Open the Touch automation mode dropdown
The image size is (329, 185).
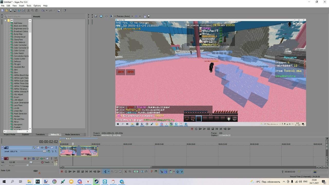[52, 162]
